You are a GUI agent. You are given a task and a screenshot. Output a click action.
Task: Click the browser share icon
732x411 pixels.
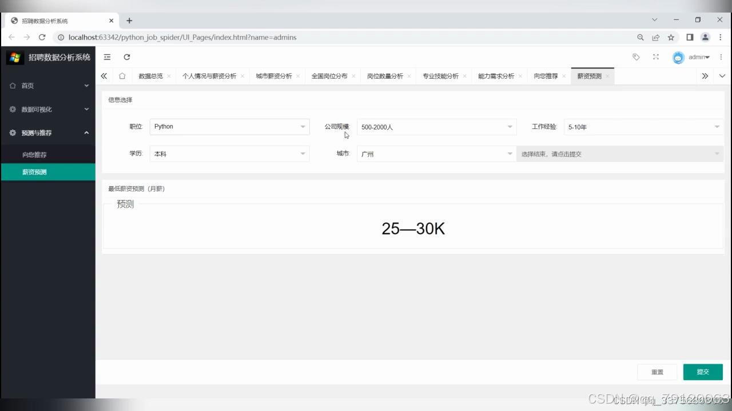click(x=656, y=37)
